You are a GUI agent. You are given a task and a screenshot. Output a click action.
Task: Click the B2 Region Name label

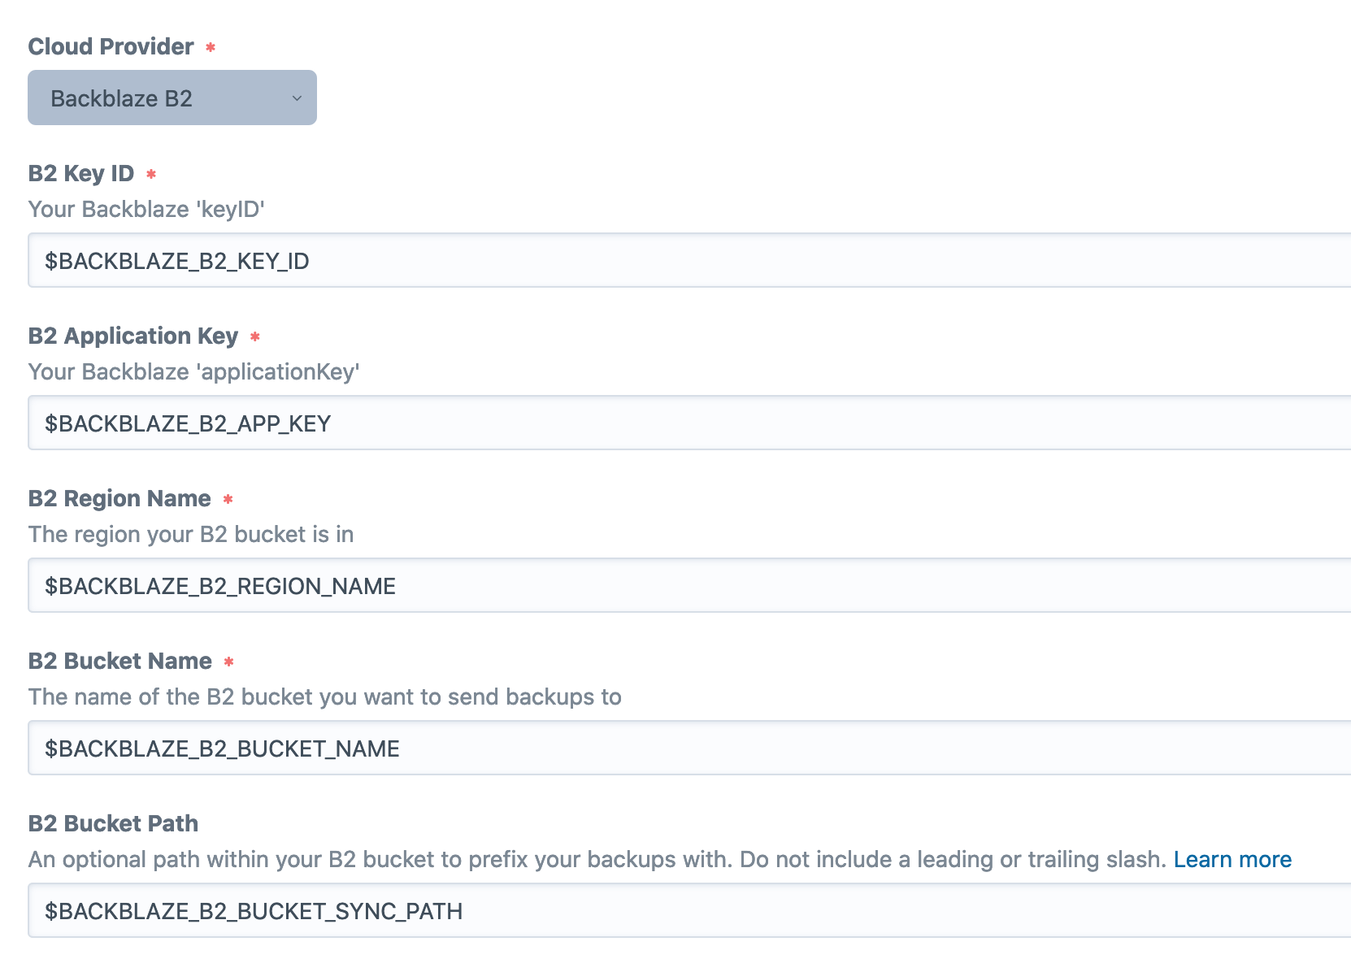119,498
